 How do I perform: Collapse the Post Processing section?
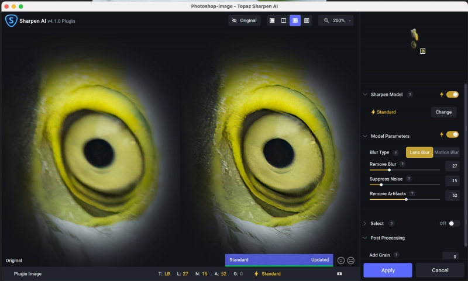click(x=364, y=238)
